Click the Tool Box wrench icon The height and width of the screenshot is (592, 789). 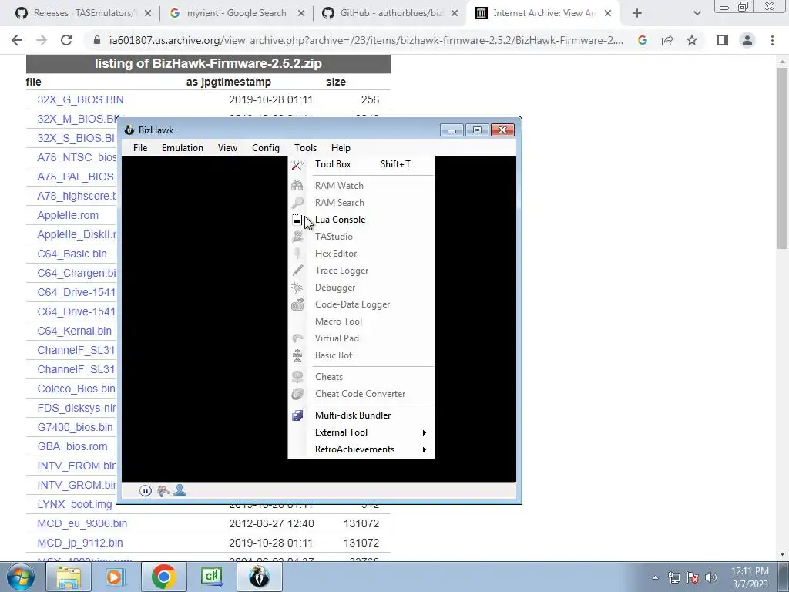(297, 165)
